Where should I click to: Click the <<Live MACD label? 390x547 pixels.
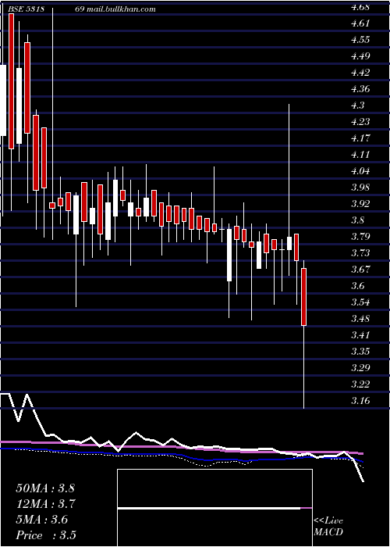tap(328, 526)
